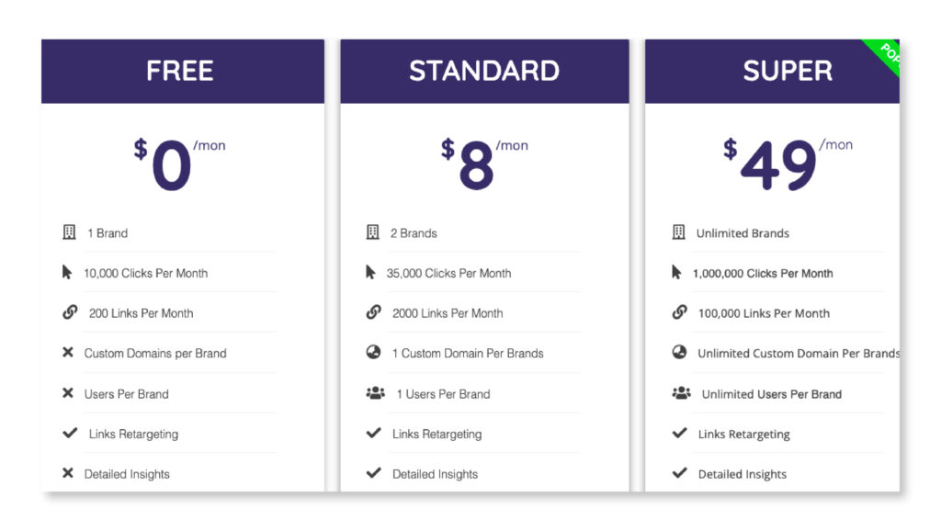Click the pie chart icon in Standard plan
Viewport: 941px width, 531px height.
click(373, 353)
